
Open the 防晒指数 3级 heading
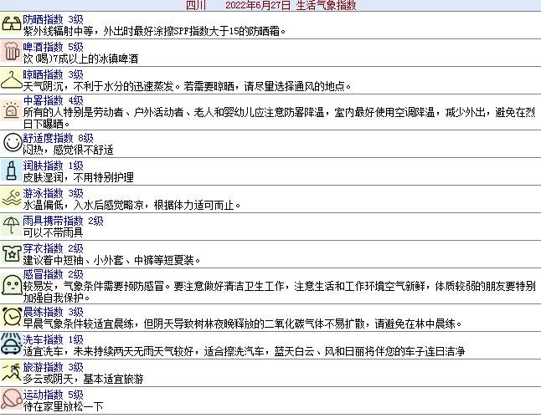(53, 18)
